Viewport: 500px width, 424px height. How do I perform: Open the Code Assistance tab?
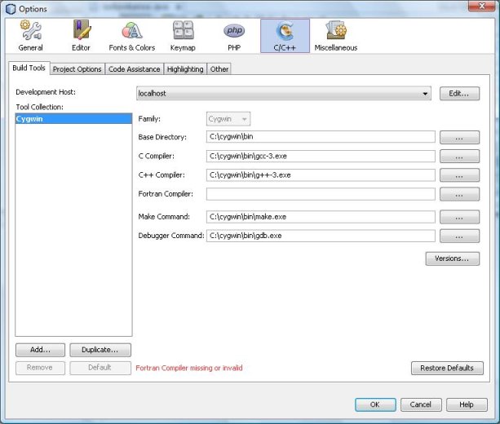tap(135, 69)
